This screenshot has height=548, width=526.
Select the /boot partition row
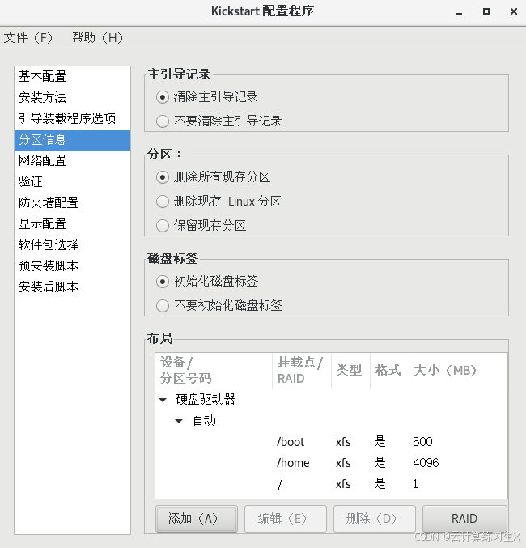tap(331, 442)
